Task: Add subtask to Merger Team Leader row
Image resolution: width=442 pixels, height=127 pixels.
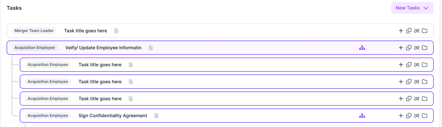Action: pos(401,31)
